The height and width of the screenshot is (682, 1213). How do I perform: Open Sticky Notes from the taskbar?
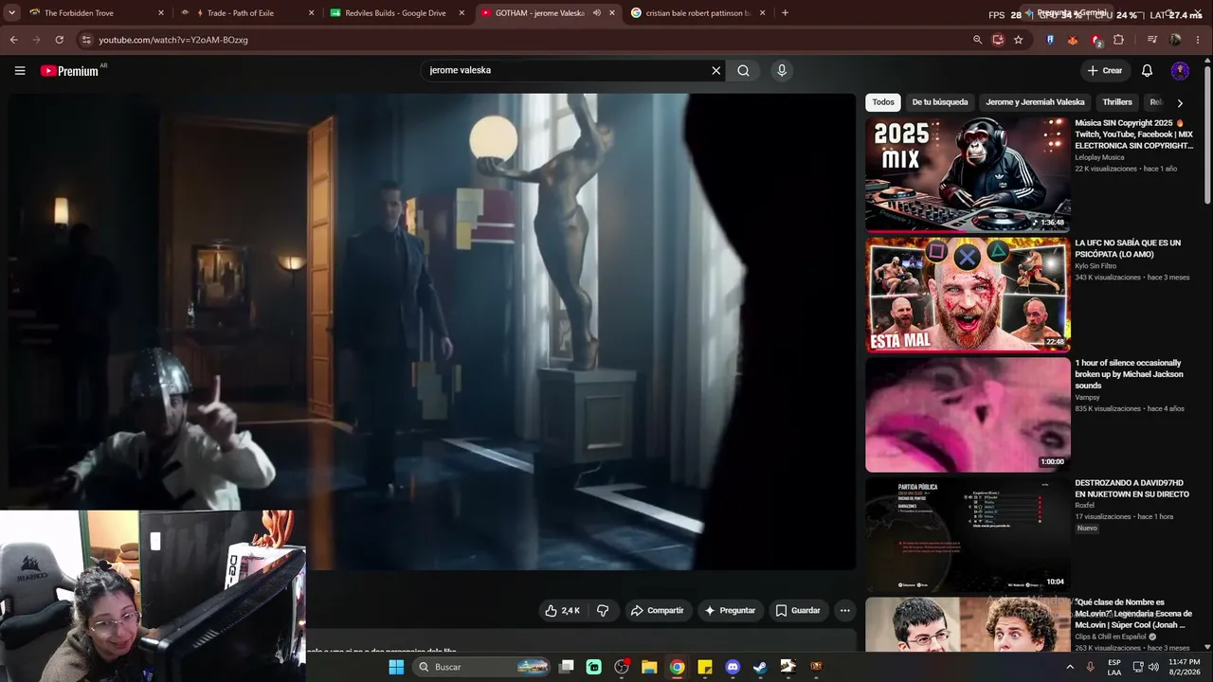point(705,667)
